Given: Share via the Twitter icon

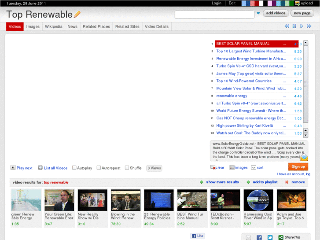Looking at the screenshot, I should [270, 237].
